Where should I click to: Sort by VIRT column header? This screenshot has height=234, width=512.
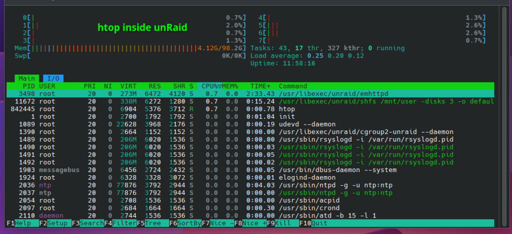tap(129, 86)
